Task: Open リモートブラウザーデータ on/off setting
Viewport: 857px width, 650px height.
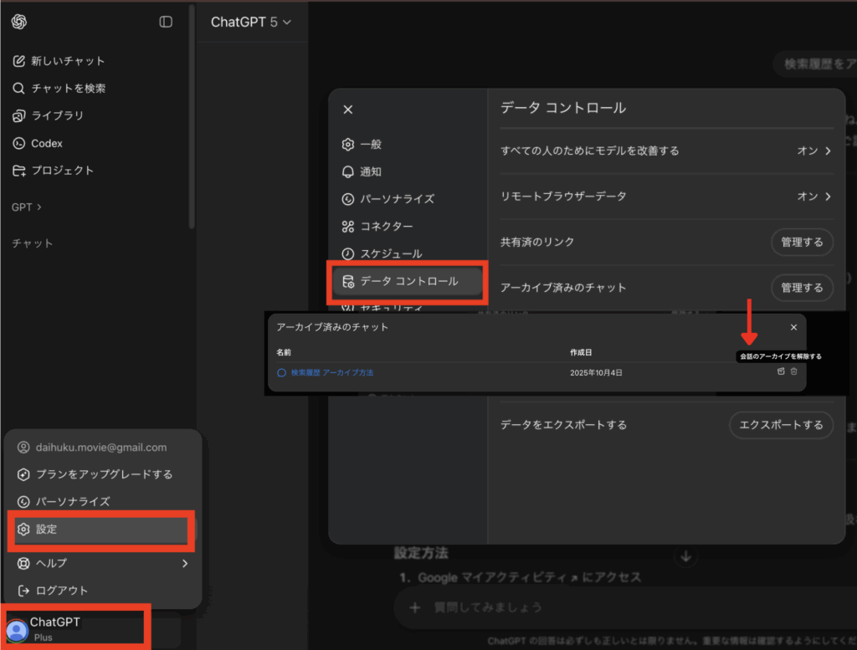Action: pos(666,197)
